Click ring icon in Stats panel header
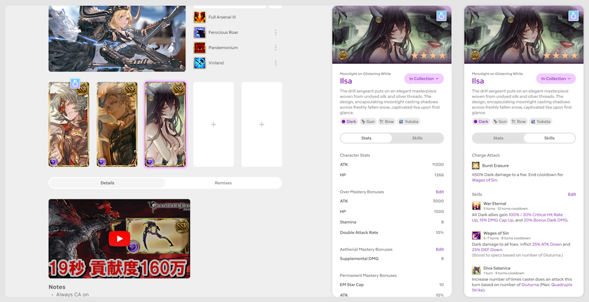The width and height of the screenshot is (589, 302). click(441, 16)
